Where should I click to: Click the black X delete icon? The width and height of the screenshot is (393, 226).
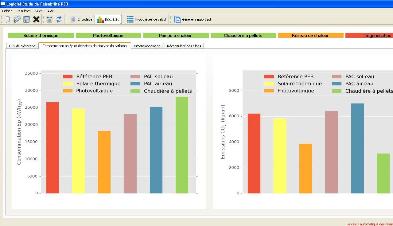[36, 19]
